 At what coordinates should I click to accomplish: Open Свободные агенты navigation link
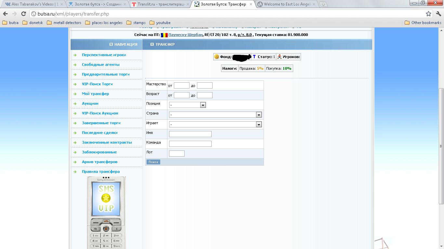tap(100, 65)
